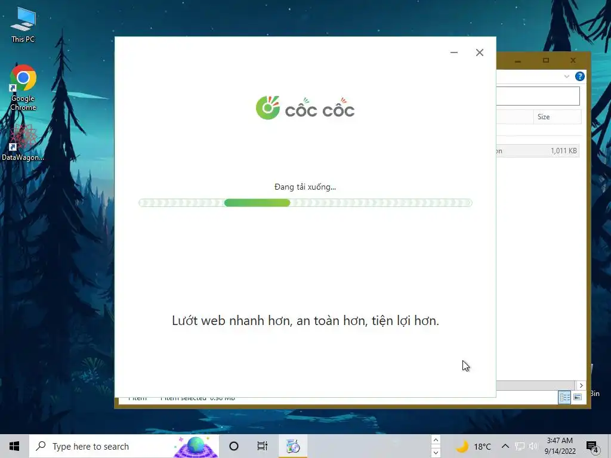
Task: Open the Google Chrome desktop shortcut
Action: tap(23, 88)
